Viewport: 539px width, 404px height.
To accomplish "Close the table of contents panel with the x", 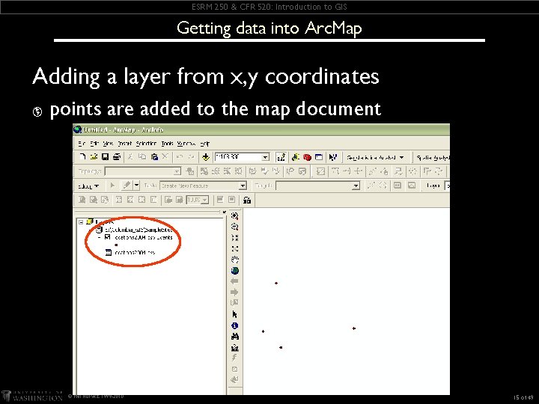I will (x=224, y=212).
